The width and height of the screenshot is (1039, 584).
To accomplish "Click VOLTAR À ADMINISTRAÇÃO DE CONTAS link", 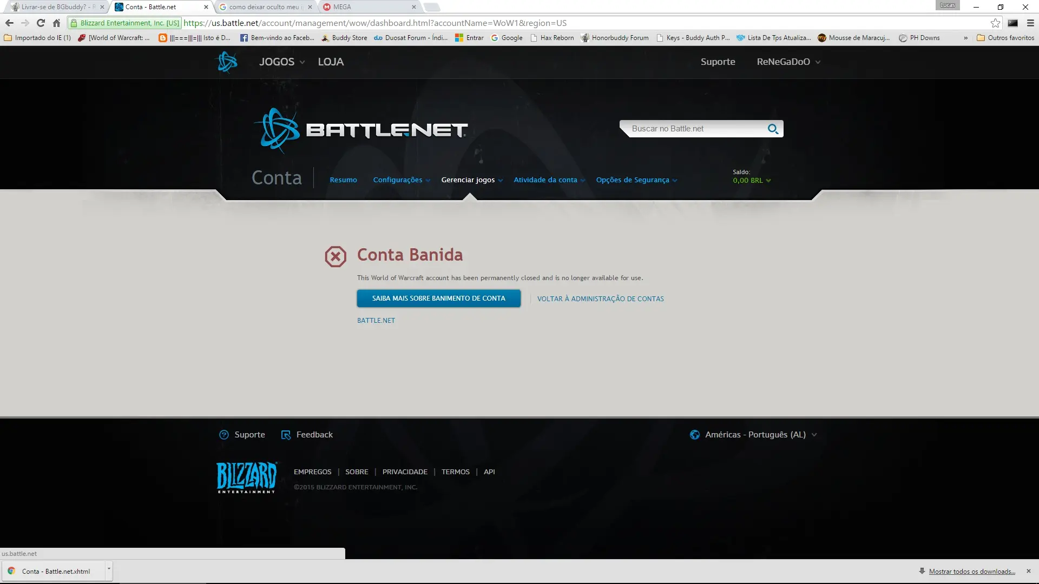I will point(600,299).
